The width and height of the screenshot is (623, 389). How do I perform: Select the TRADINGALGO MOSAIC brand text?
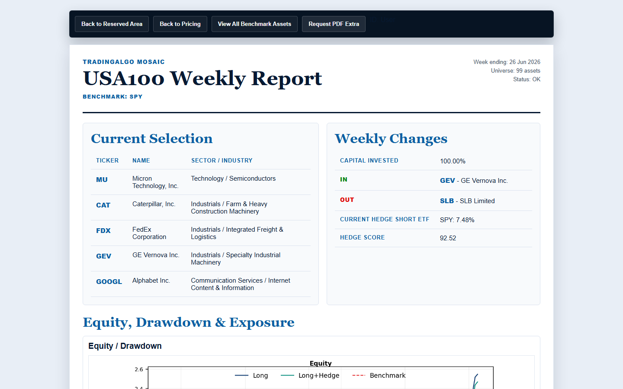124,62
